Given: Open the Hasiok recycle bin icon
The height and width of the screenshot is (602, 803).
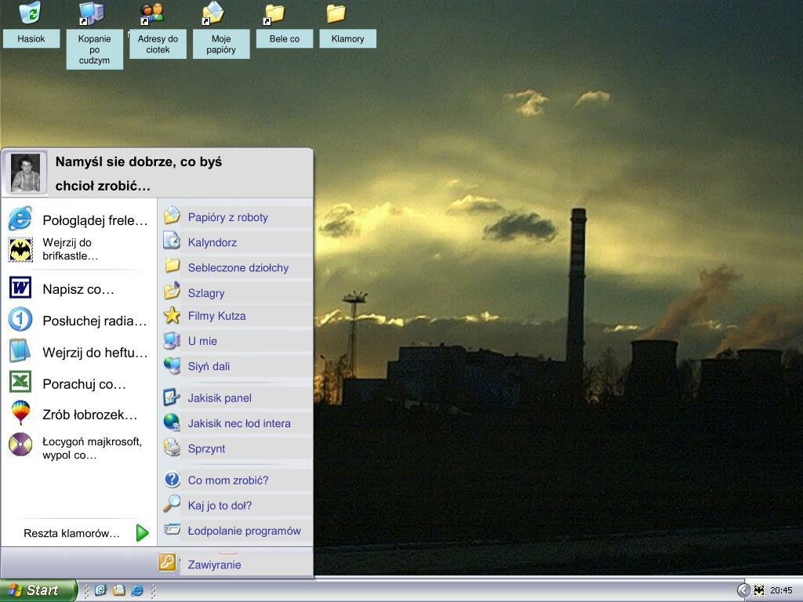Looking at the screenshot, I should pyautogui.click(x=31, y=13).
